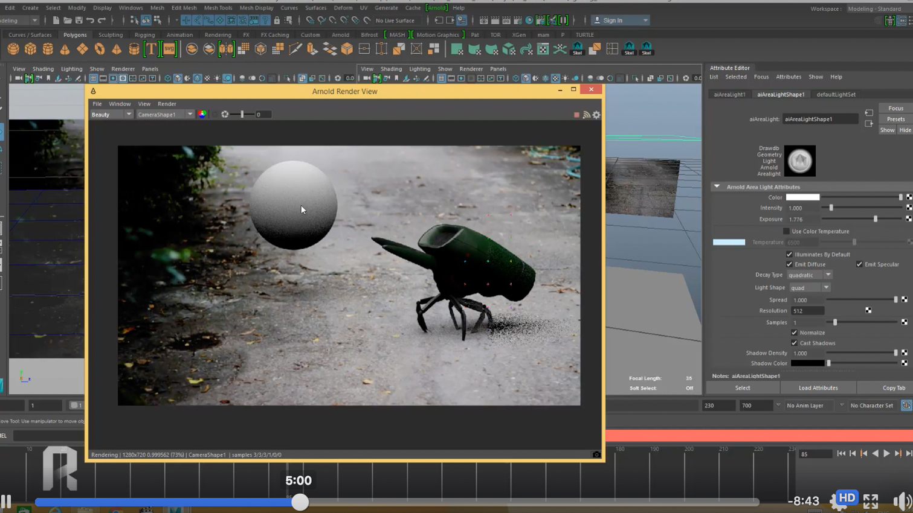
Task: Click the SVG import shelf icon
Action: [169, 49]
